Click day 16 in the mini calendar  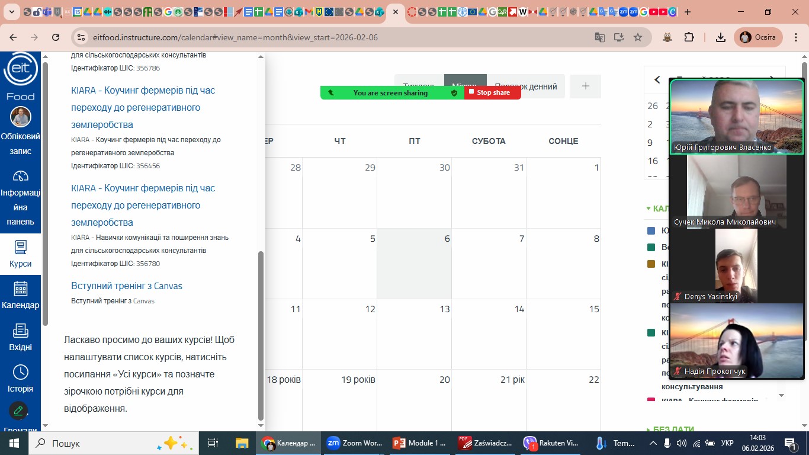653,161
